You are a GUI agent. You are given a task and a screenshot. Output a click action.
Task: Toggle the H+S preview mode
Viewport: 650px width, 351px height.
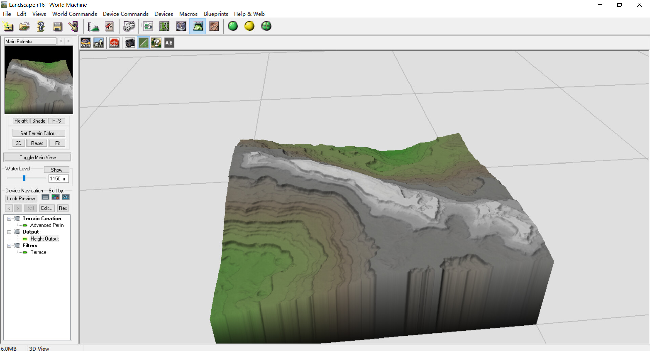coord(56,121)
